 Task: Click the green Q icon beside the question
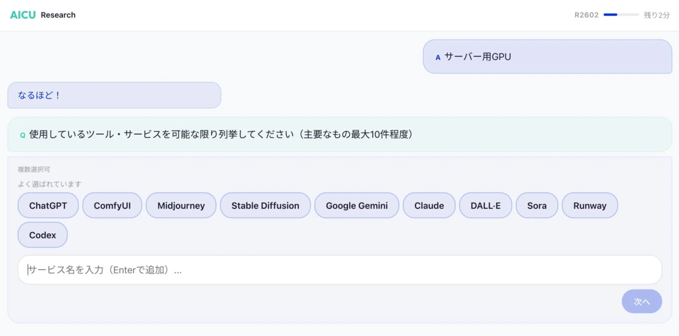point(22,135)
